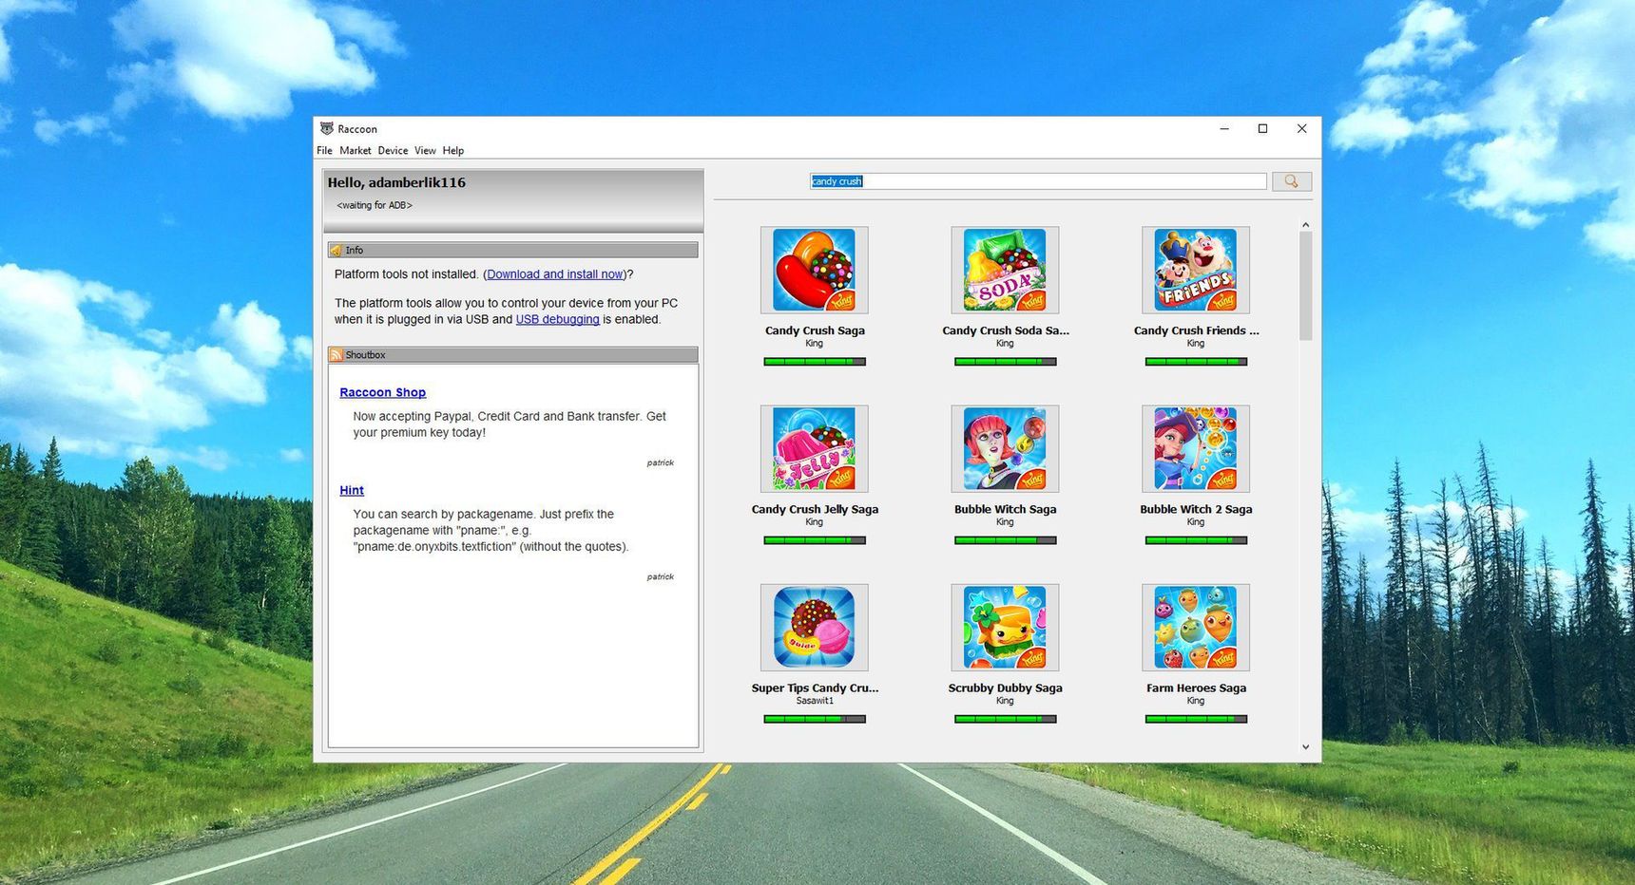Click the 'Bubble Witch 2 Saga' title text
This screenshot has width=1635, height=885.
(x=1196, y=509)
